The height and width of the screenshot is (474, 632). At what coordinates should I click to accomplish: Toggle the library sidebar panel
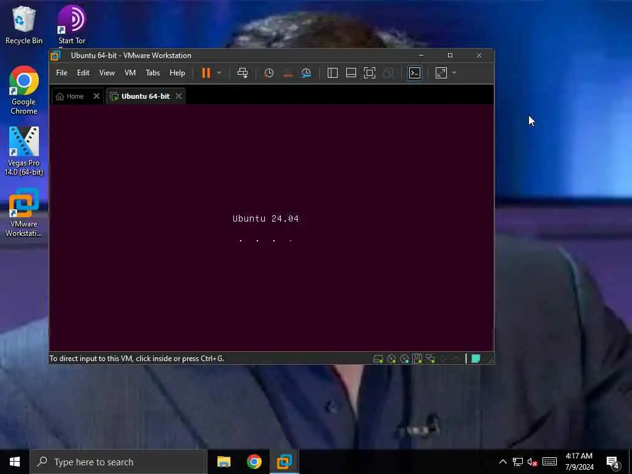click(333, 73)
